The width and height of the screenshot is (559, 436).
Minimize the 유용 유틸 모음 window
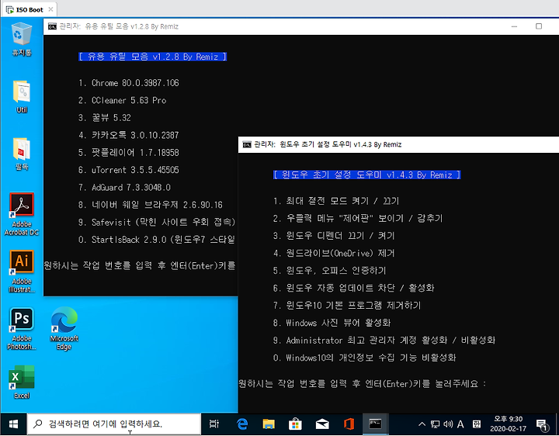[x=514, y=26]
